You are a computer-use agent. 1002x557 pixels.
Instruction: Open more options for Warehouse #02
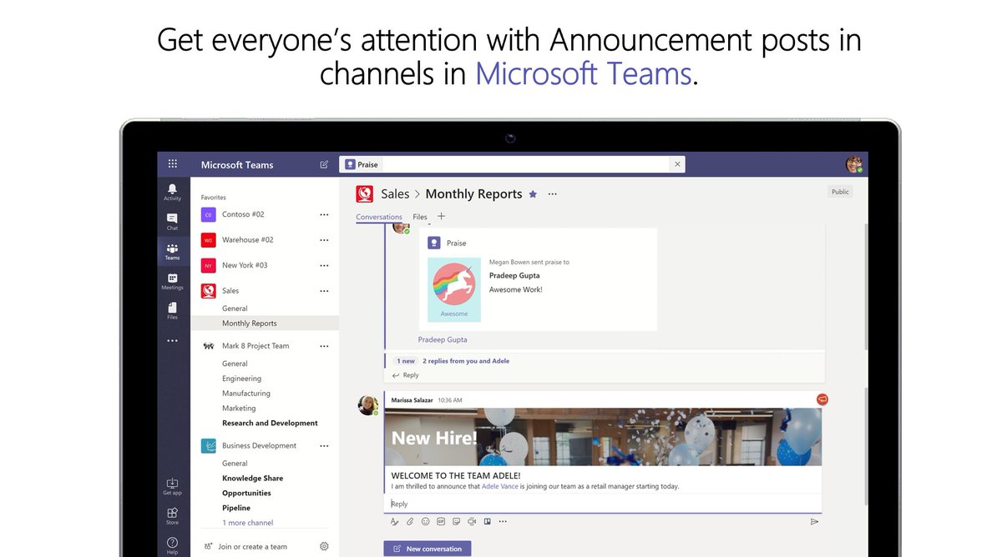click(324, 240)
